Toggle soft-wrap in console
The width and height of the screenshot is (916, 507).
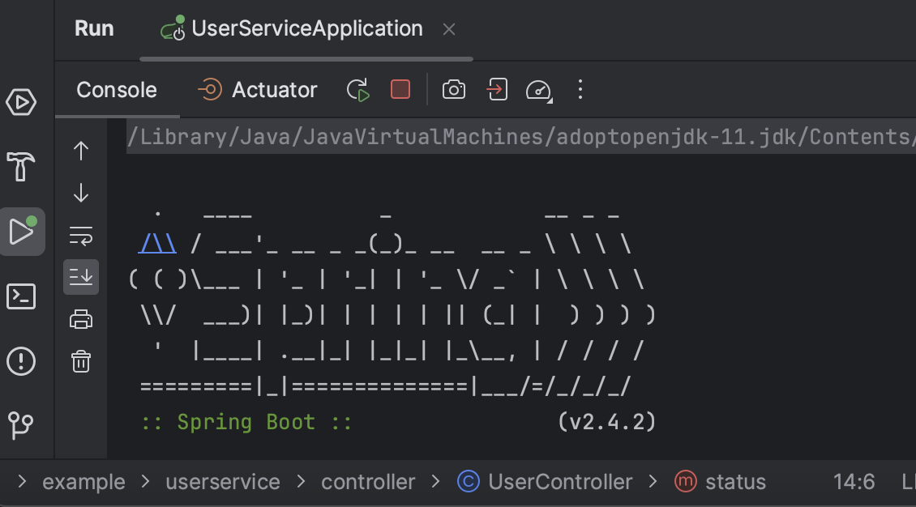[81, 235]
